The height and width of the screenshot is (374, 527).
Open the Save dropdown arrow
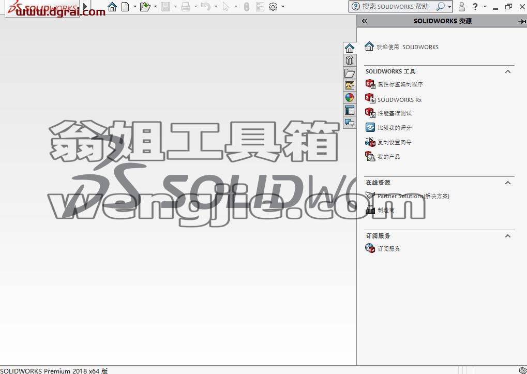click(x=175, y=6)
